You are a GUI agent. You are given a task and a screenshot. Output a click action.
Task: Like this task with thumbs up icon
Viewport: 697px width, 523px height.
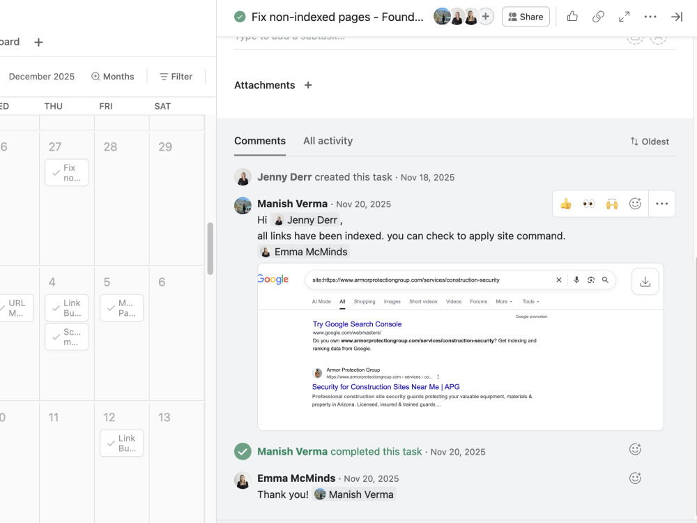pyautogui.click(x=572, y=17)
